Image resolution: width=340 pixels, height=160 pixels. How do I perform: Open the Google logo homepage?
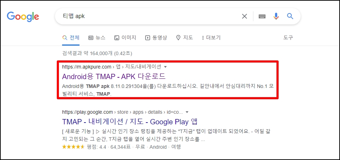pos(23,16)
